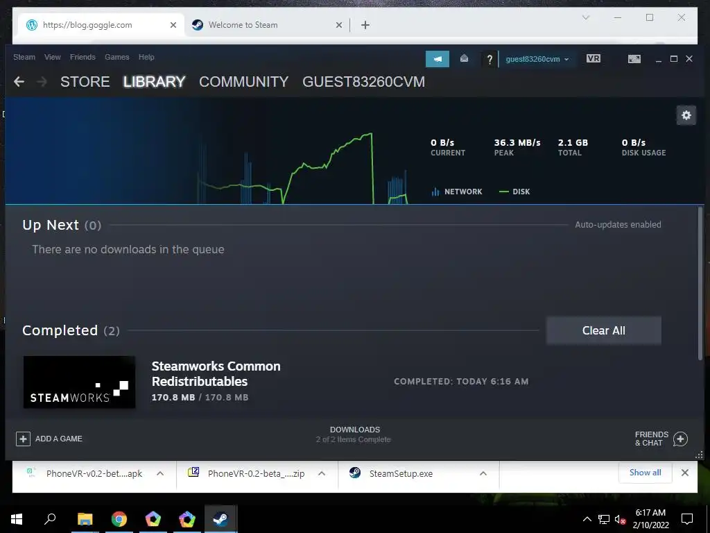
Task: Click the download throughput graph
Action: click(x=301, y=168)
